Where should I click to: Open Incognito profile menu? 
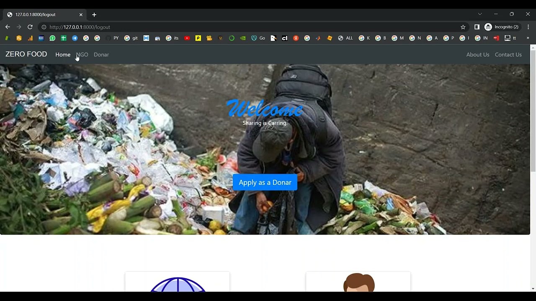tap(502, 27)
